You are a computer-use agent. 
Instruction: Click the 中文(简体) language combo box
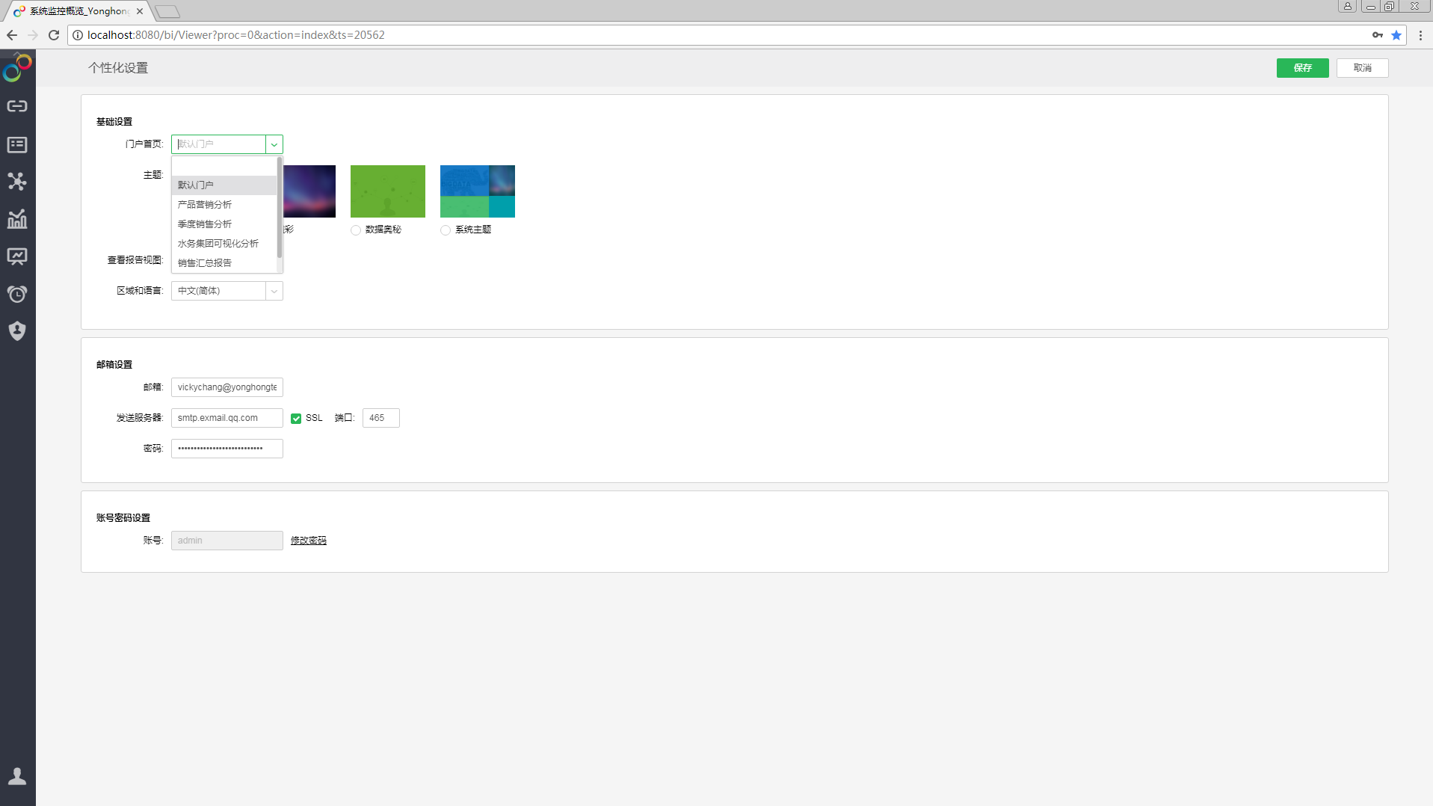pos(227,291)
